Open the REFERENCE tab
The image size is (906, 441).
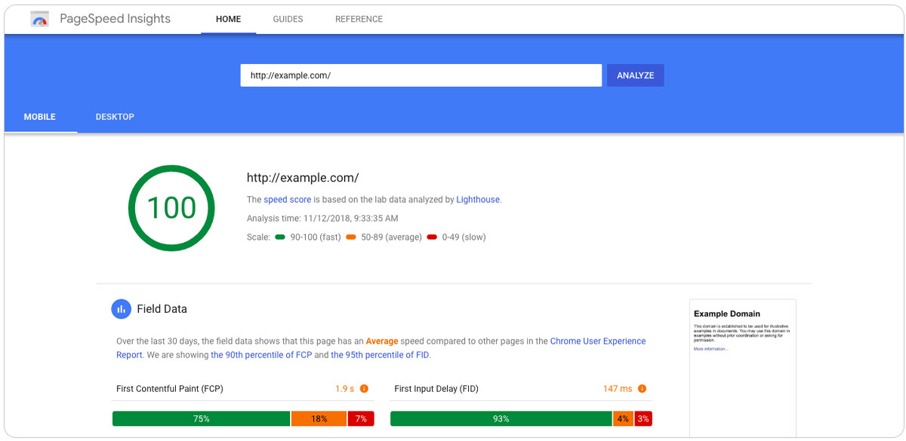pos(359,19)
